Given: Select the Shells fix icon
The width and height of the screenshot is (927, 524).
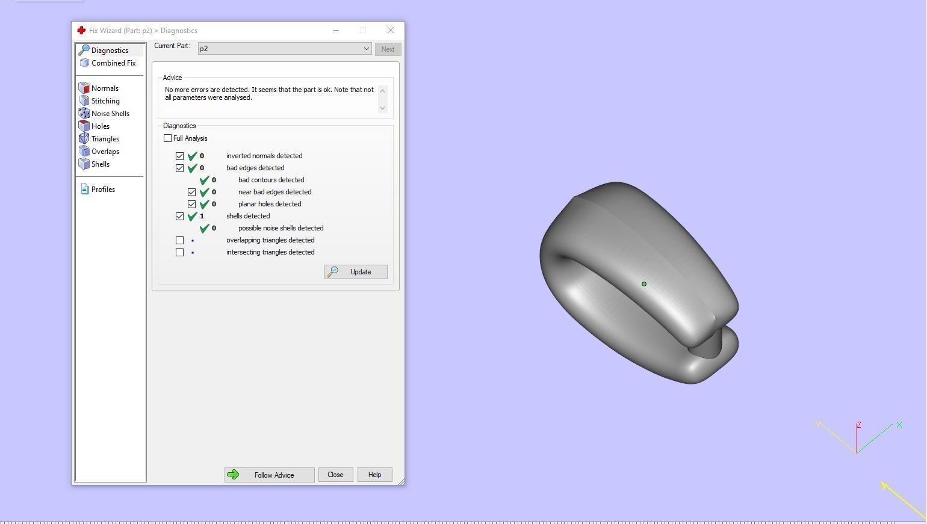Looking at the screenshot, I should click(x=84, y=164).
